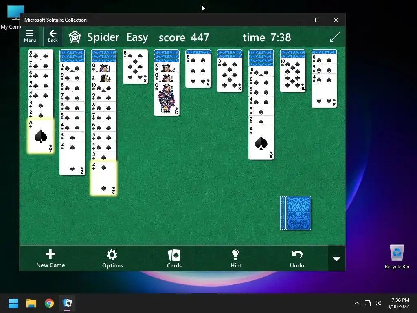Select the King of spades in fifth column

[167, 67]
